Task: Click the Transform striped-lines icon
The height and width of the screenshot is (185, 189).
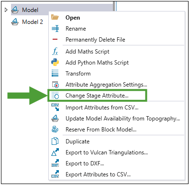Action: [55, 73]
